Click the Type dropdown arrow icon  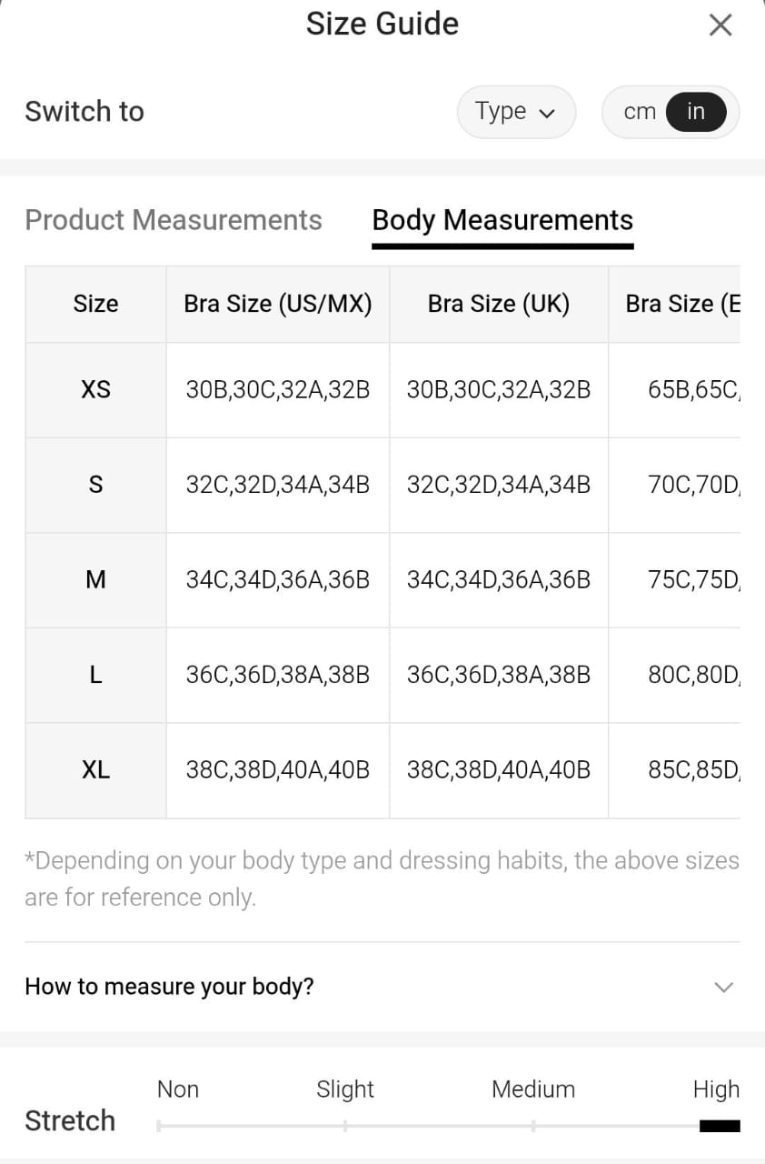tap(547, 114)
